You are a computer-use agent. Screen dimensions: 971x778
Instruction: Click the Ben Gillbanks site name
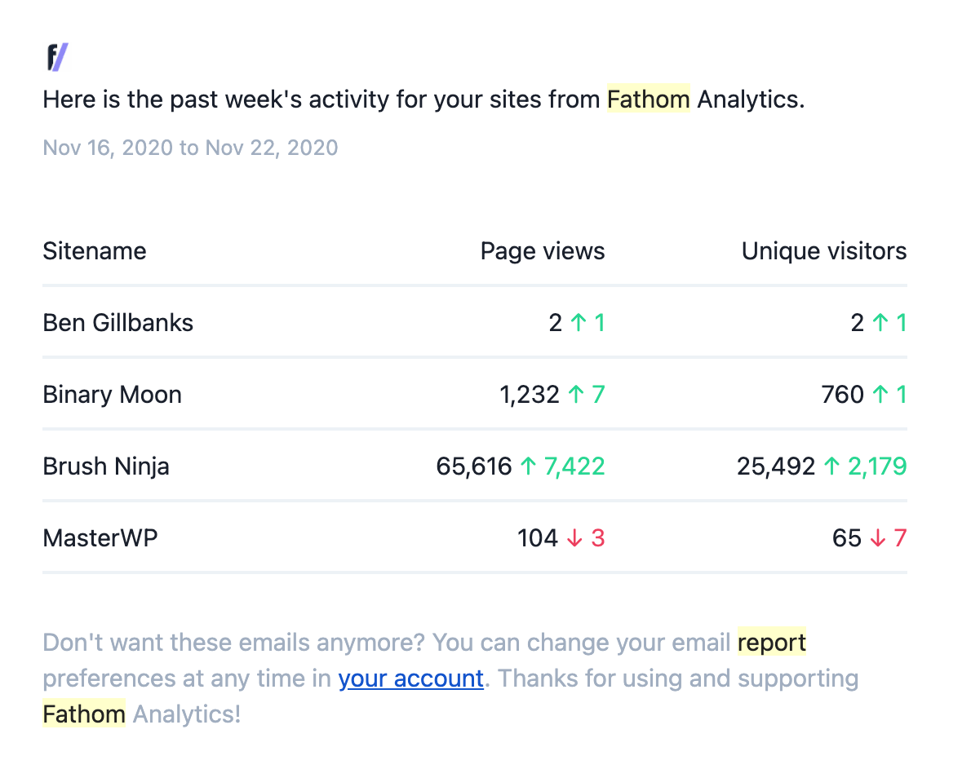[117, 323]
